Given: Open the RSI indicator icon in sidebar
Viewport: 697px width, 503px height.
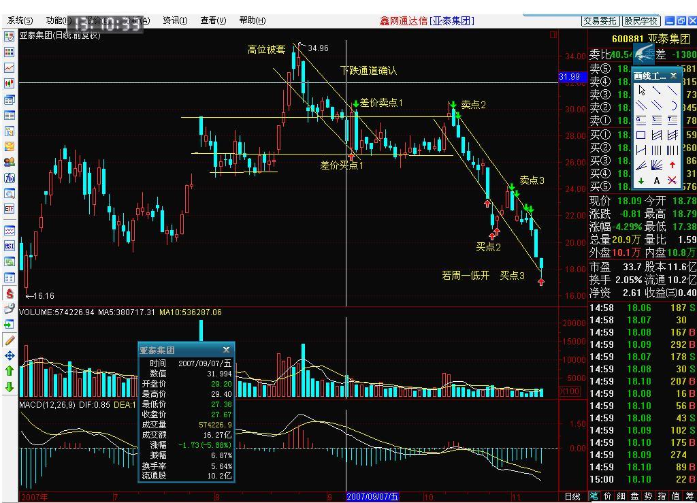Looking at the screenshot, I should click(x=10, y=246).
